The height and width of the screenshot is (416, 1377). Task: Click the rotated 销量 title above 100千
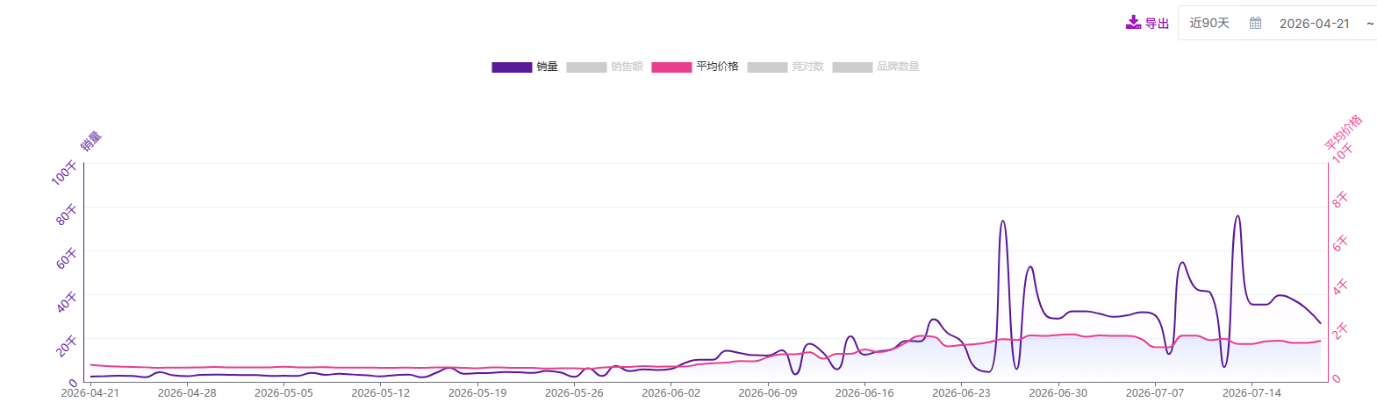[x=91, y=141]
